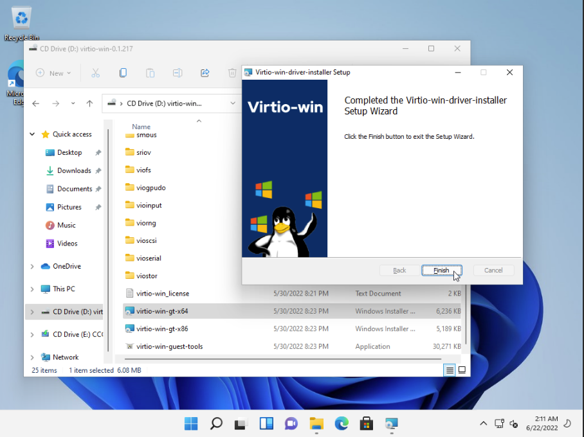Screen dimensions: 584x437
Task: Click the Finish button in Setup Wizard
Action: (x=441, y=271)
